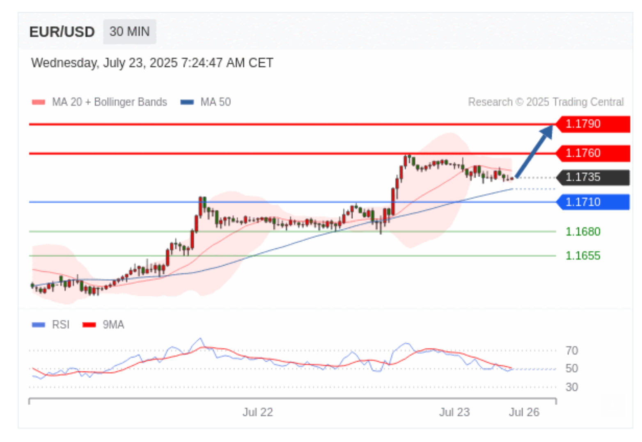This screenshot has width=642, height=442.
Task: Click the 1.1655 green support label
Action: click(x=583, y=256)
